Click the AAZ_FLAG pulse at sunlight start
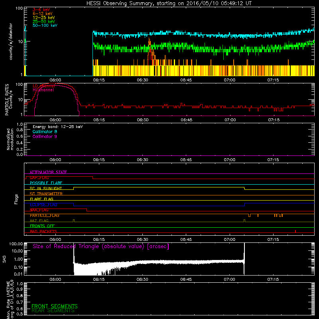 point(74,221)
